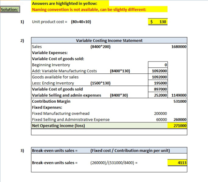Screen dimensions: 208x182
Task: Select the 252000 value cell
Action: coord(158,95)
